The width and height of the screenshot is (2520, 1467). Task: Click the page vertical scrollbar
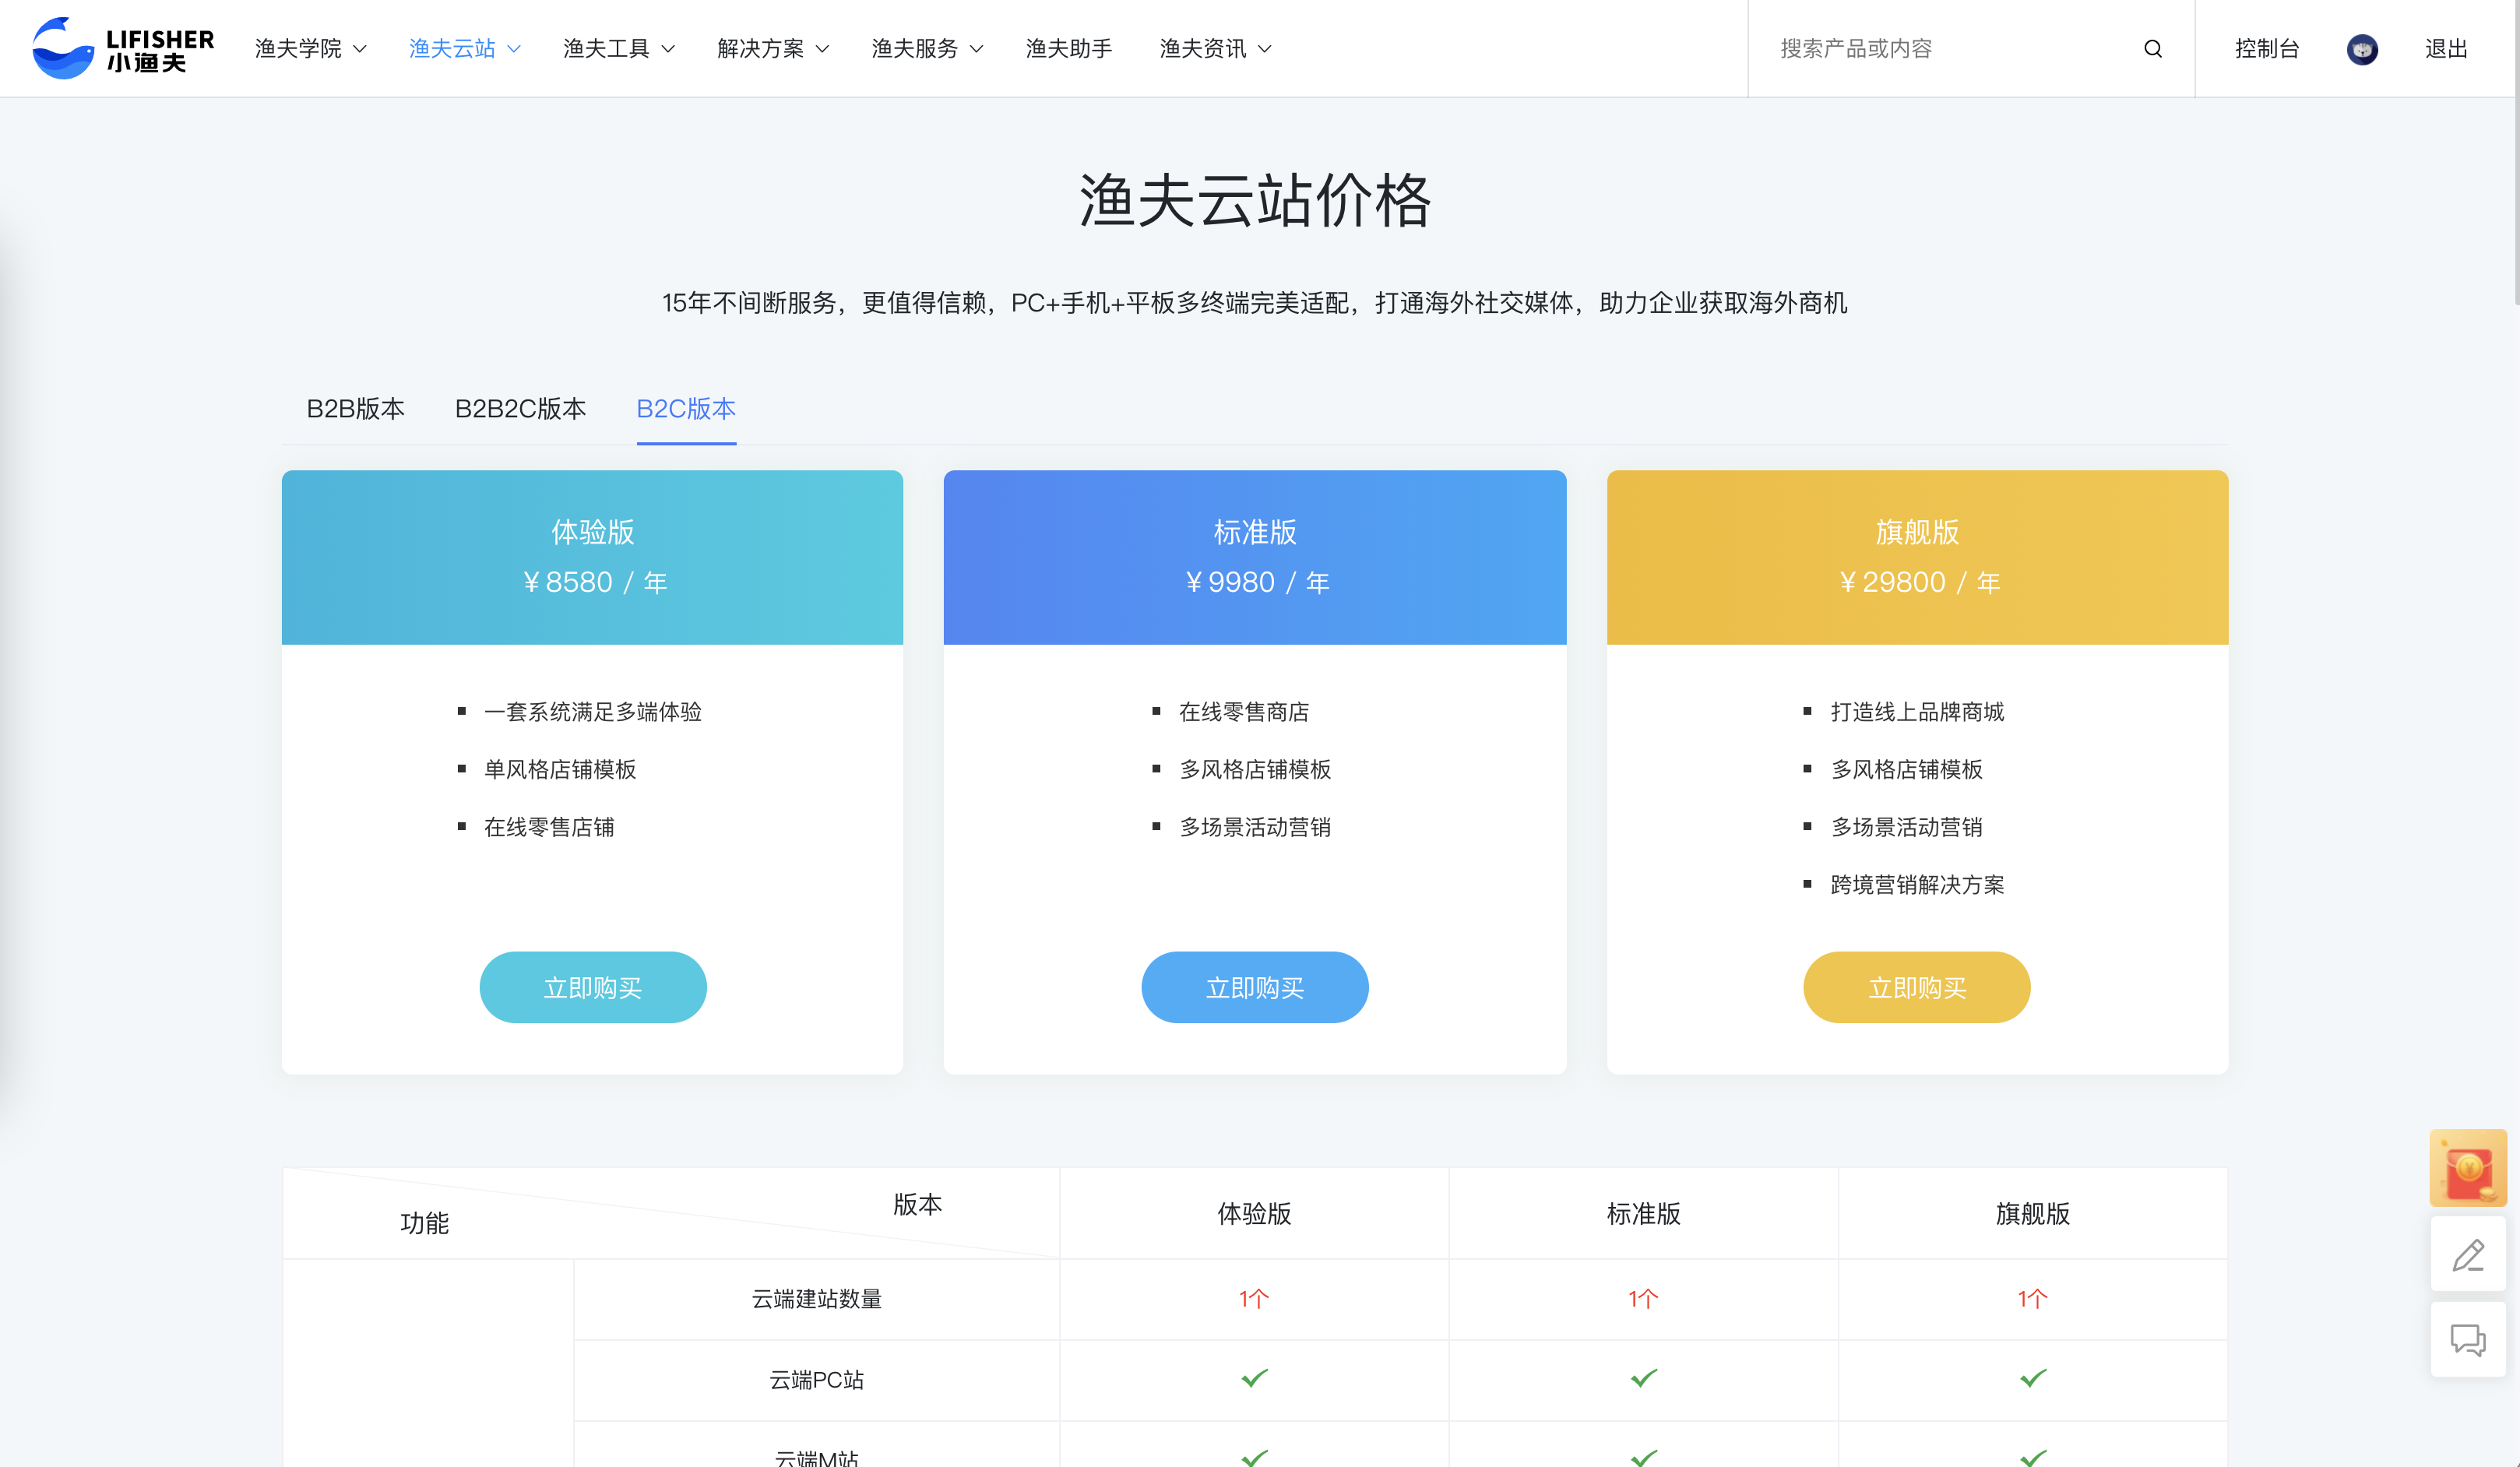pyautogui.click(x=2515, y=150)
